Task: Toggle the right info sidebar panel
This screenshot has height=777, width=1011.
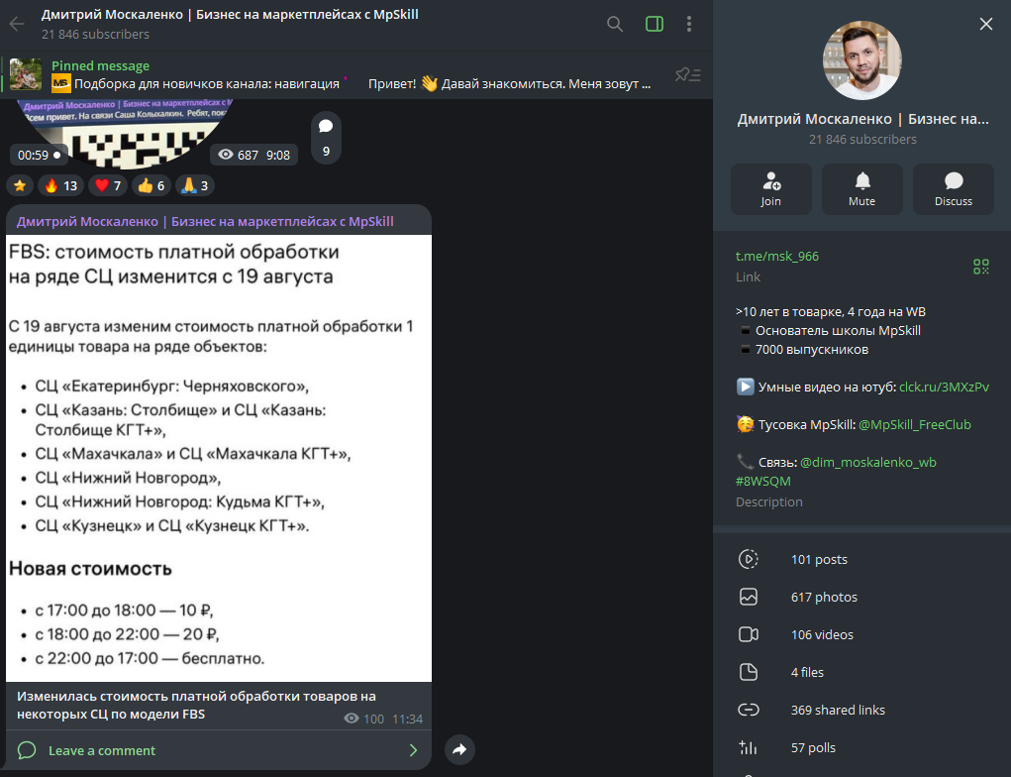Action: point(655,25)
